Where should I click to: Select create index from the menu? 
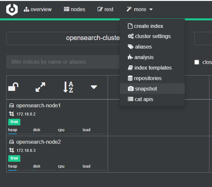pos(152,26)
